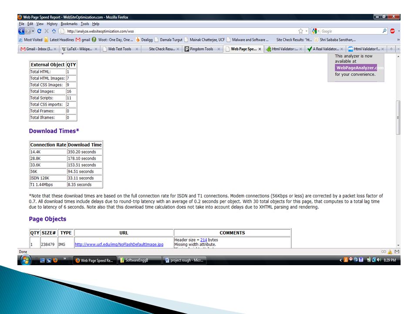Open the File menu

tap(22, 24)
